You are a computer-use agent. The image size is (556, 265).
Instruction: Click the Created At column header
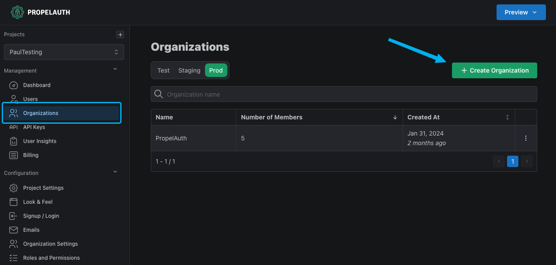tap(459, 117)
